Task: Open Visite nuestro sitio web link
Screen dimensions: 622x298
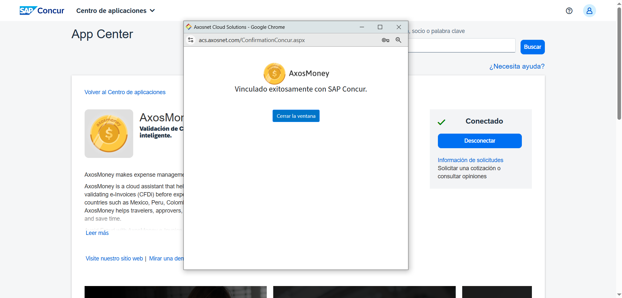Action: point(114,259)
